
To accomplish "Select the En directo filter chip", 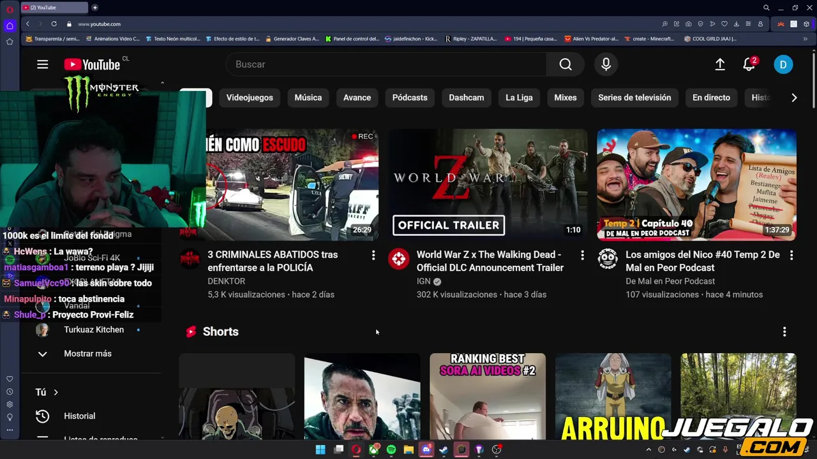I will pos(711,98).
